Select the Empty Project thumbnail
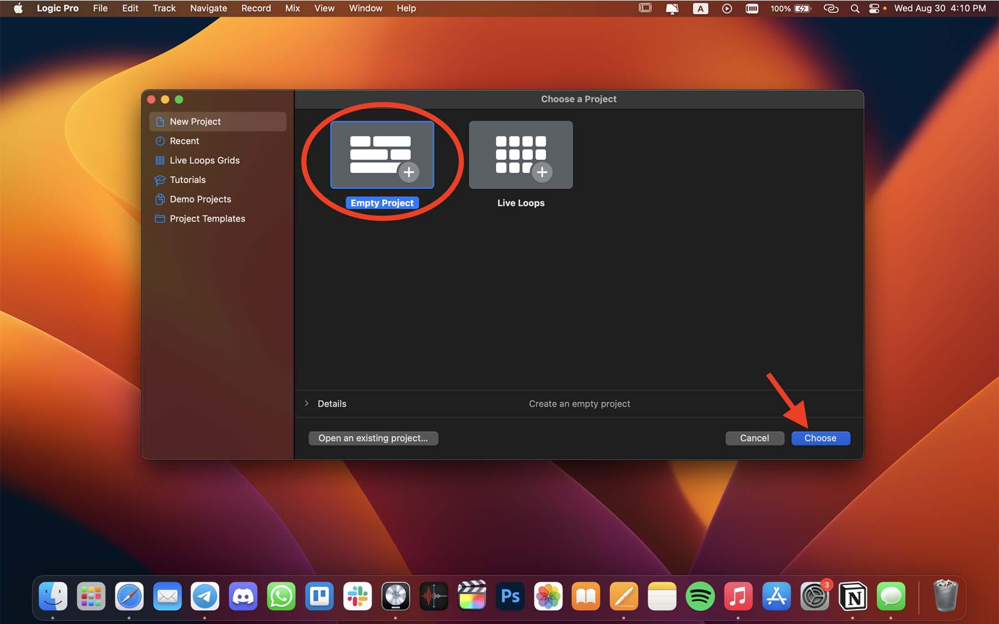The image size is (999, 624). pos(382,155)
